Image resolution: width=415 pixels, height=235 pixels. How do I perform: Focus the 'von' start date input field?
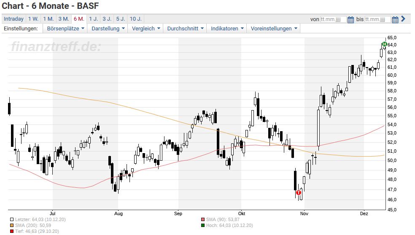tap(333, 19)
